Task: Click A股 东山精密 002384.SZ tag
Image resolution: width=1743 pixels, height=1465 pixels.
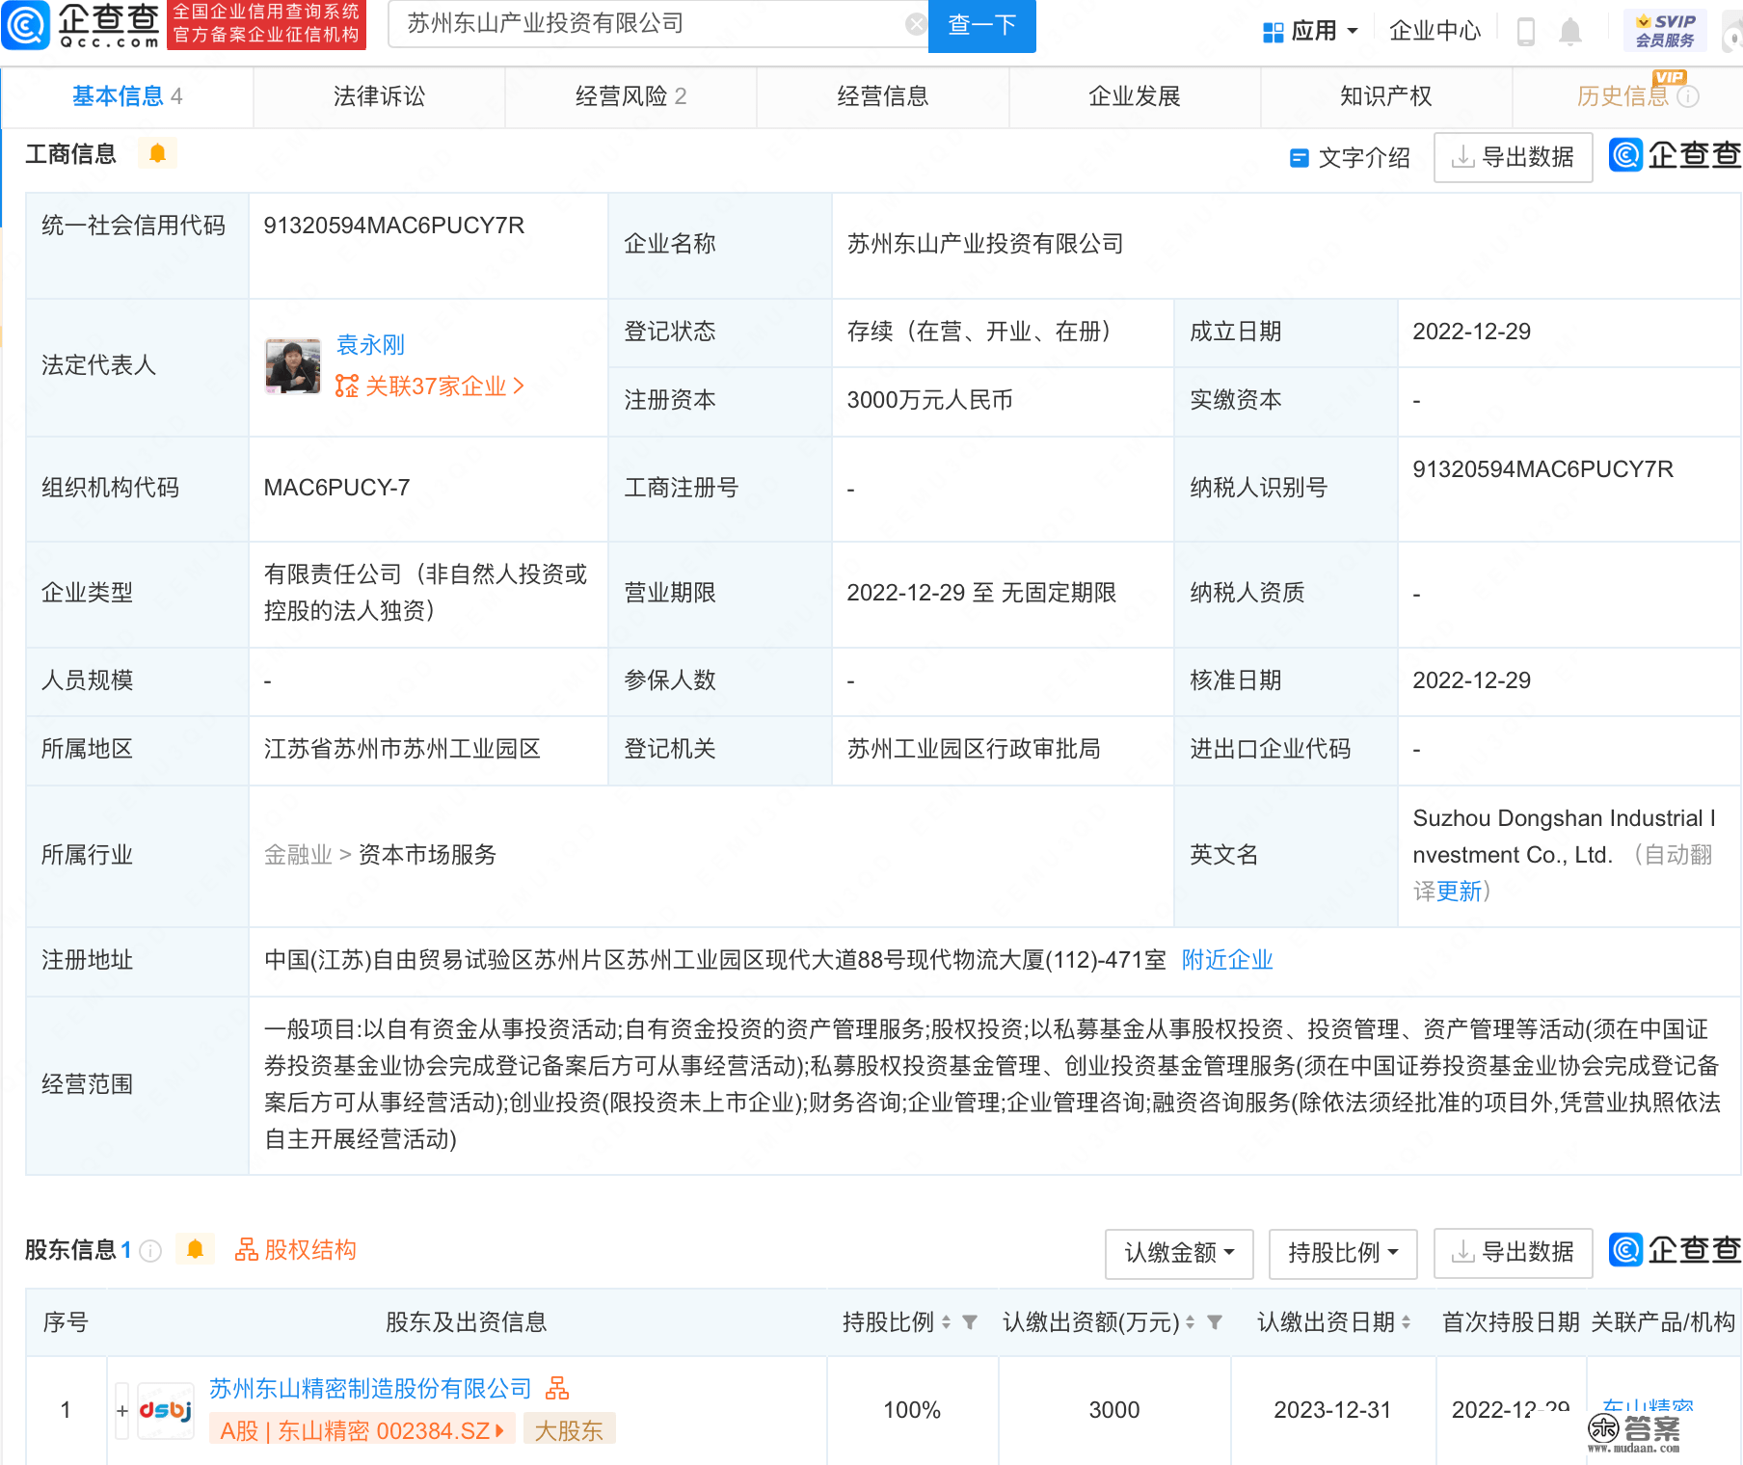Action: pyautogui.click(x=362, y=1431)
